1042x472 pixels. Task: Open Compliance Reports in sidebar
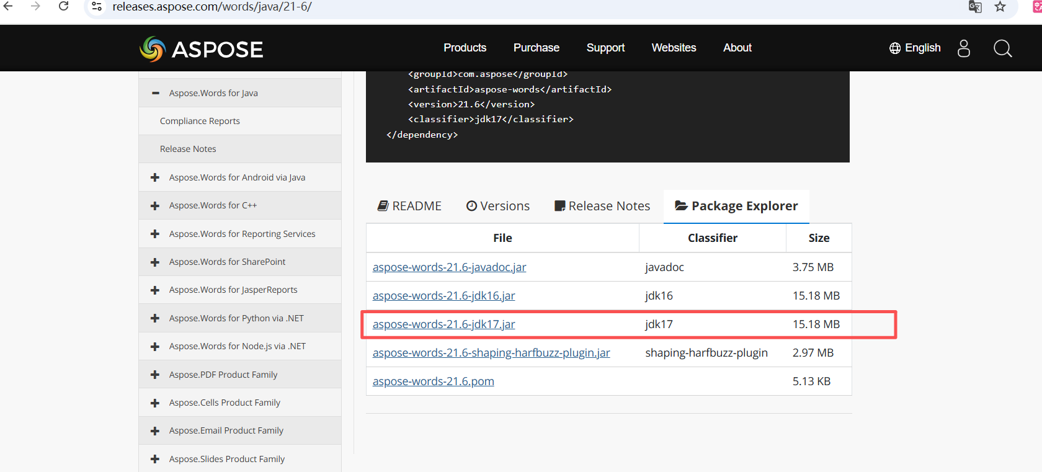tap(200, 121)
